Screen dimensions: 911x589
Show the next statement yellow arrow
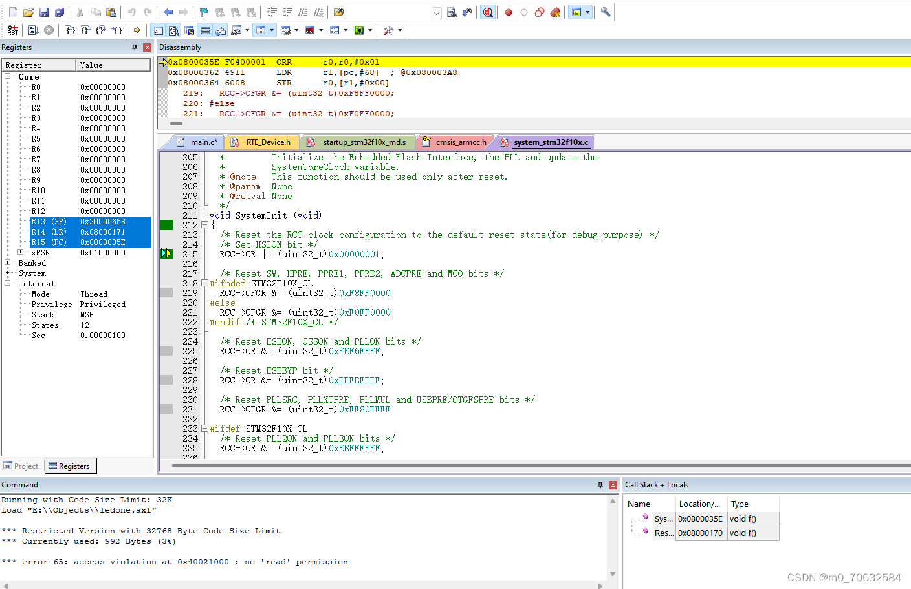coord(137,30)
